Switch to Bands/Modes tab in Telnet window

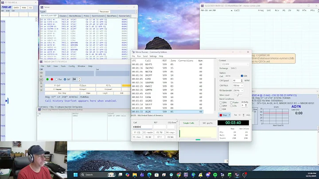[x=75, y=16]
